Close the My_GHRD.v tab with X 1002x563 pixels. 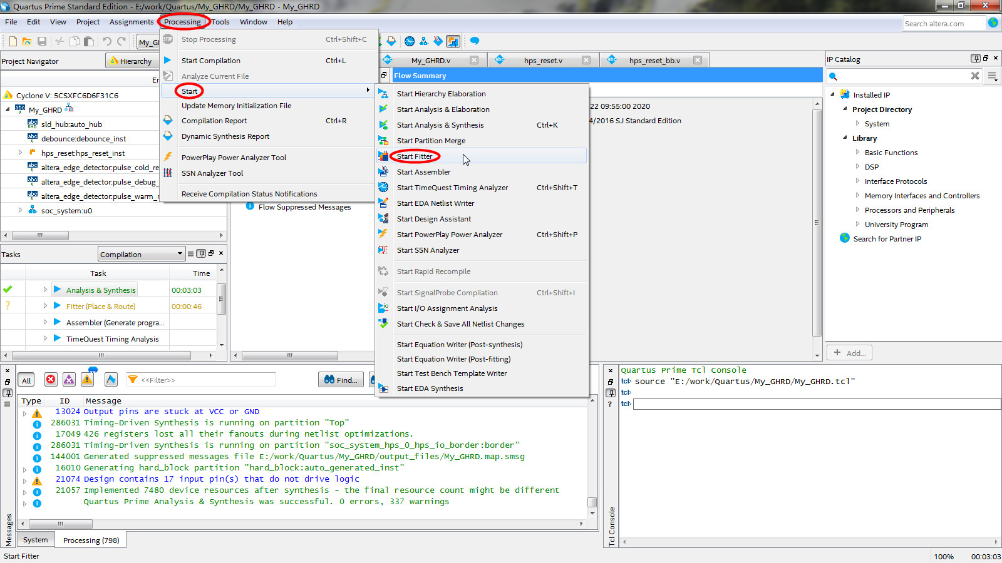click(474, 60)
